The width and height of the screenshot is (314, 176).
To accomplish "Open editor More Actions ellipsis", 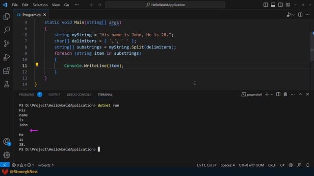I will [x=308, y=15].
